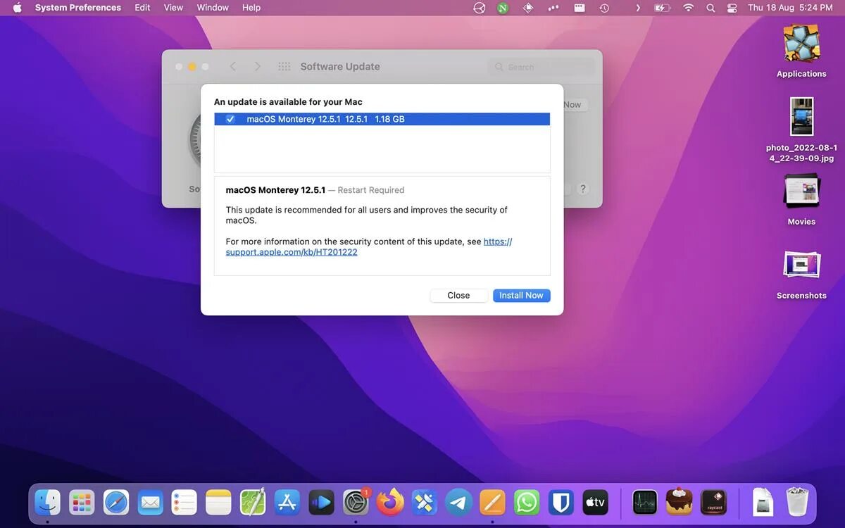The width and height of the screenshot is (845, 528).
Task: Open the document stack in the dock
Action: coord(763,502)
